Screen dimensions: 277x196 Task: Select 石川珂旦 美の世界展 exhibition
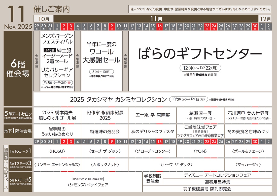(248, 115)
